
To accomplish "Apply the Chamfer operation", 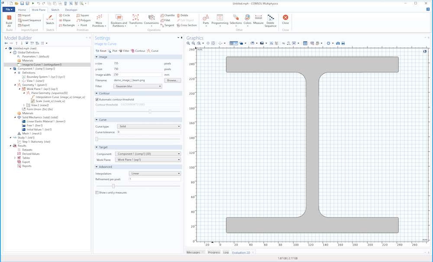I will [167, 16].
